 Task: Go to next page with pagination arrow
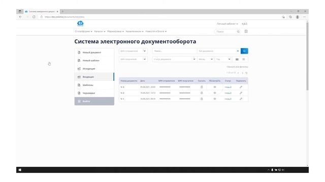pos(242,73)
